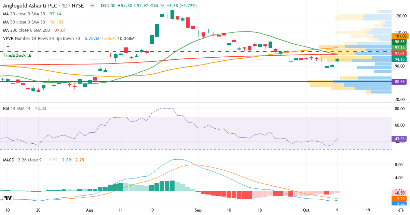The width and height of the screenshot is (410, 215).
Task: Select the VPVR indicator legend
Action: coord(41,39)
